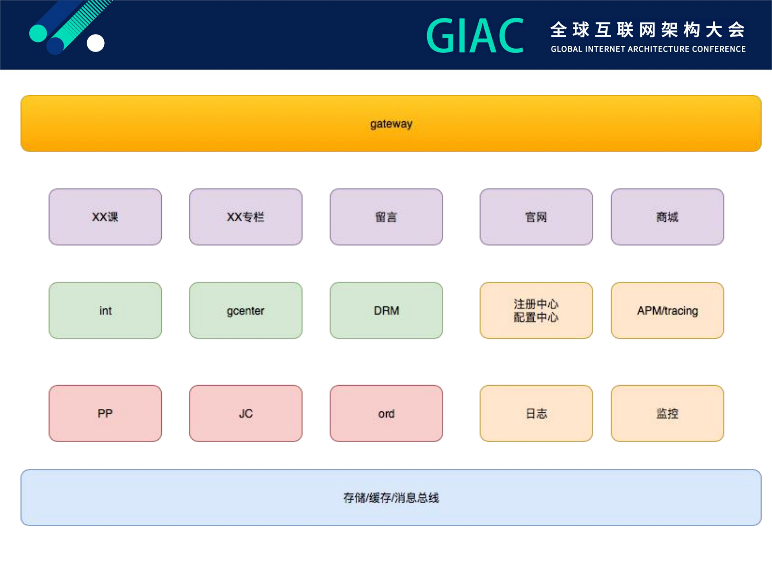Screen dimensions: 772x578
Task: Open the 官网 box
Action: (x=535, y=216)
